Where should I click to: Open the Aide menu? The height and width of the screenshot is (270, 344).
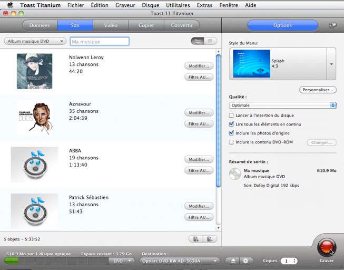(x=251, y=5)
